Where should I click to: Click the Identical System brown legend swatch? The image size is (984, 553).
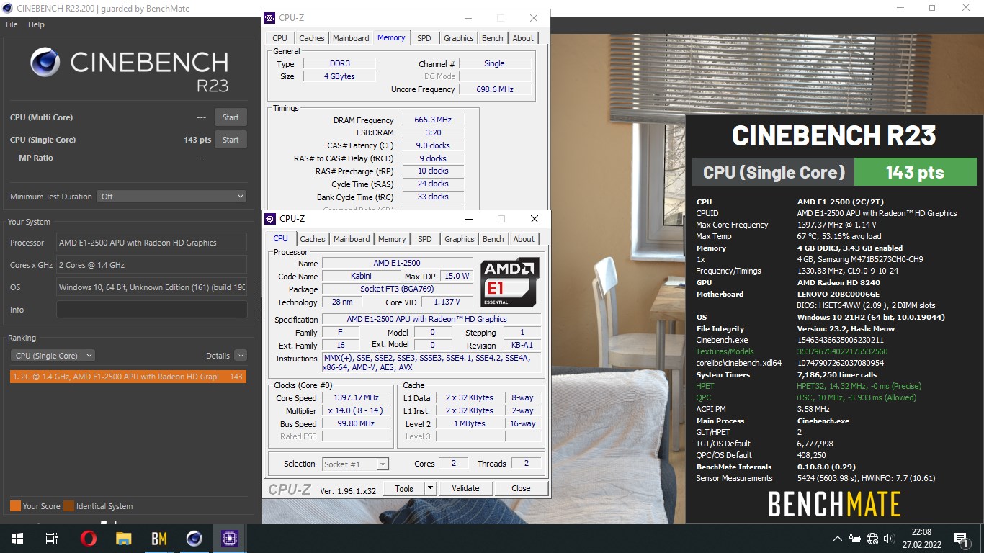(x=68, y=506)
